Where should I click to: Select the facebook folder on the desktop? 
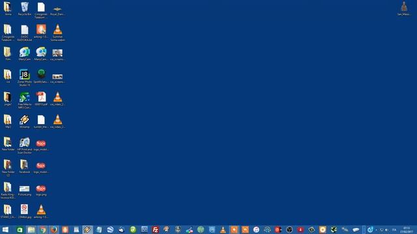click(25, 166)
